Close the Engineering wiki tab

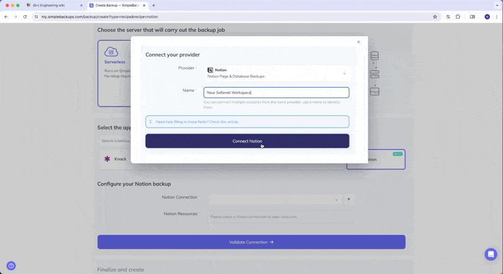click(81, 6)
